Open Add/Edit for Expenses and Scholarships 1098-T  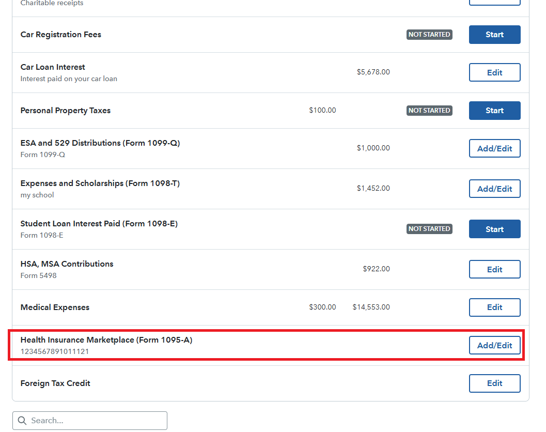point(494,189)
